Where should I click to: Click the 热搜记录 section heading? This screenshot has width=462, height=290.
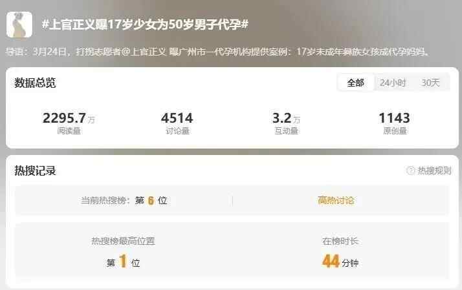pos(35,171)
